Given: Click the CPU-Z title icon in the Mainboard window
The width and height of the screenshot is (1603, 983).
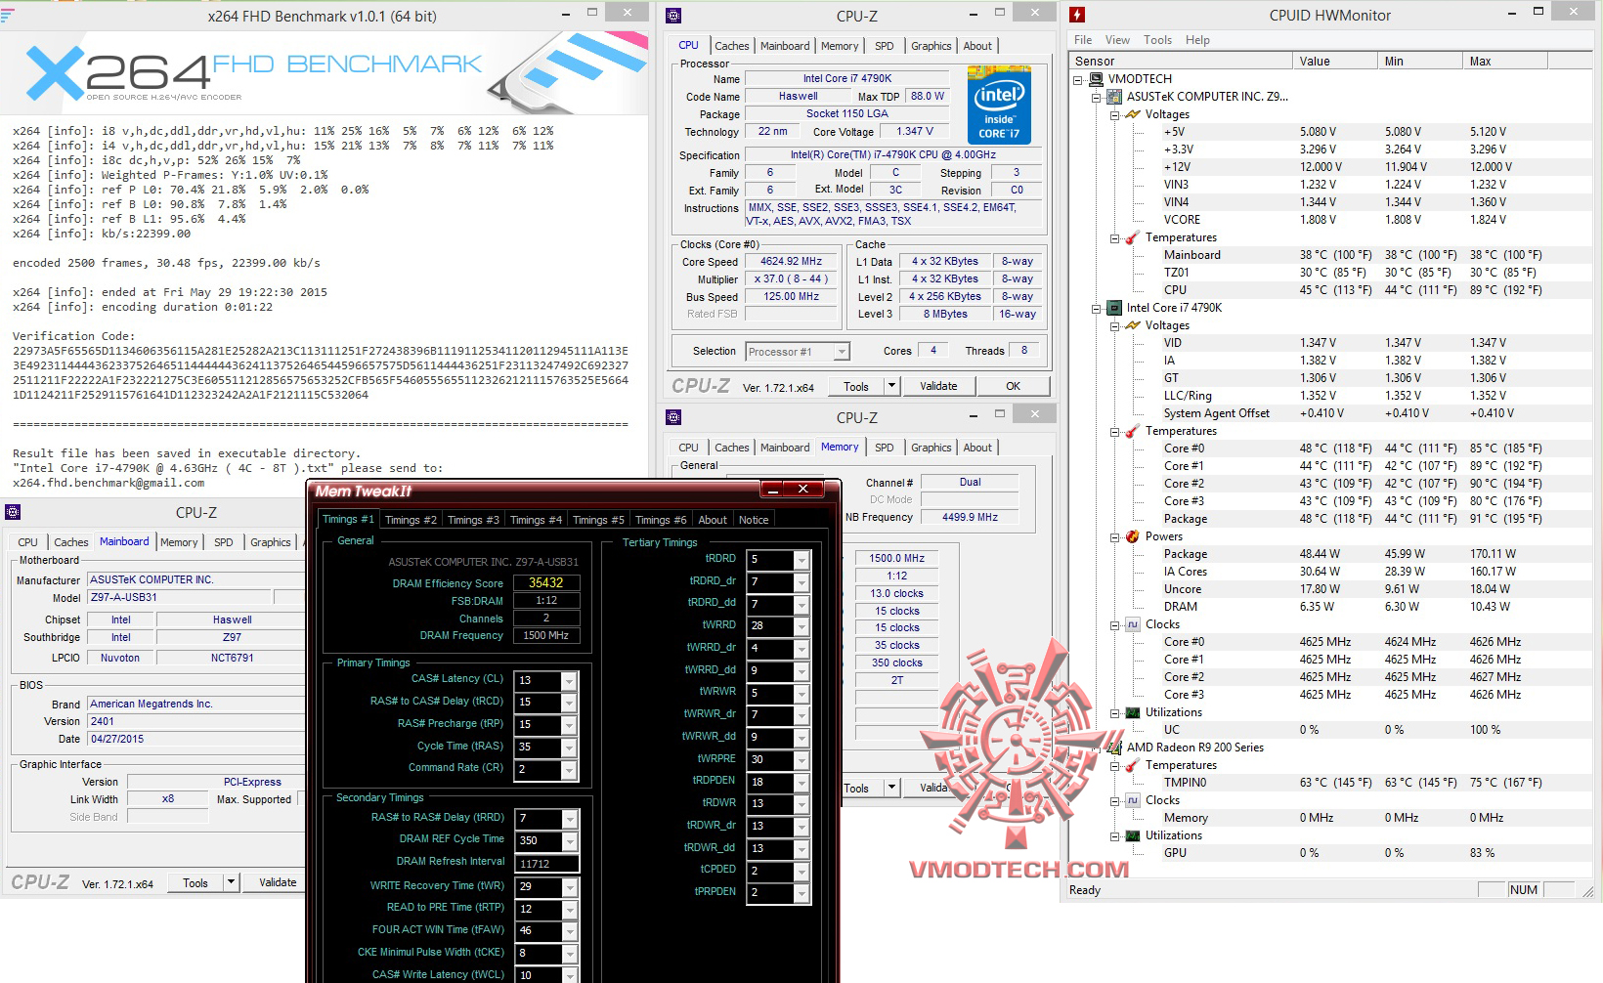Looking at the screenshot, I should (x=13, y=512).
